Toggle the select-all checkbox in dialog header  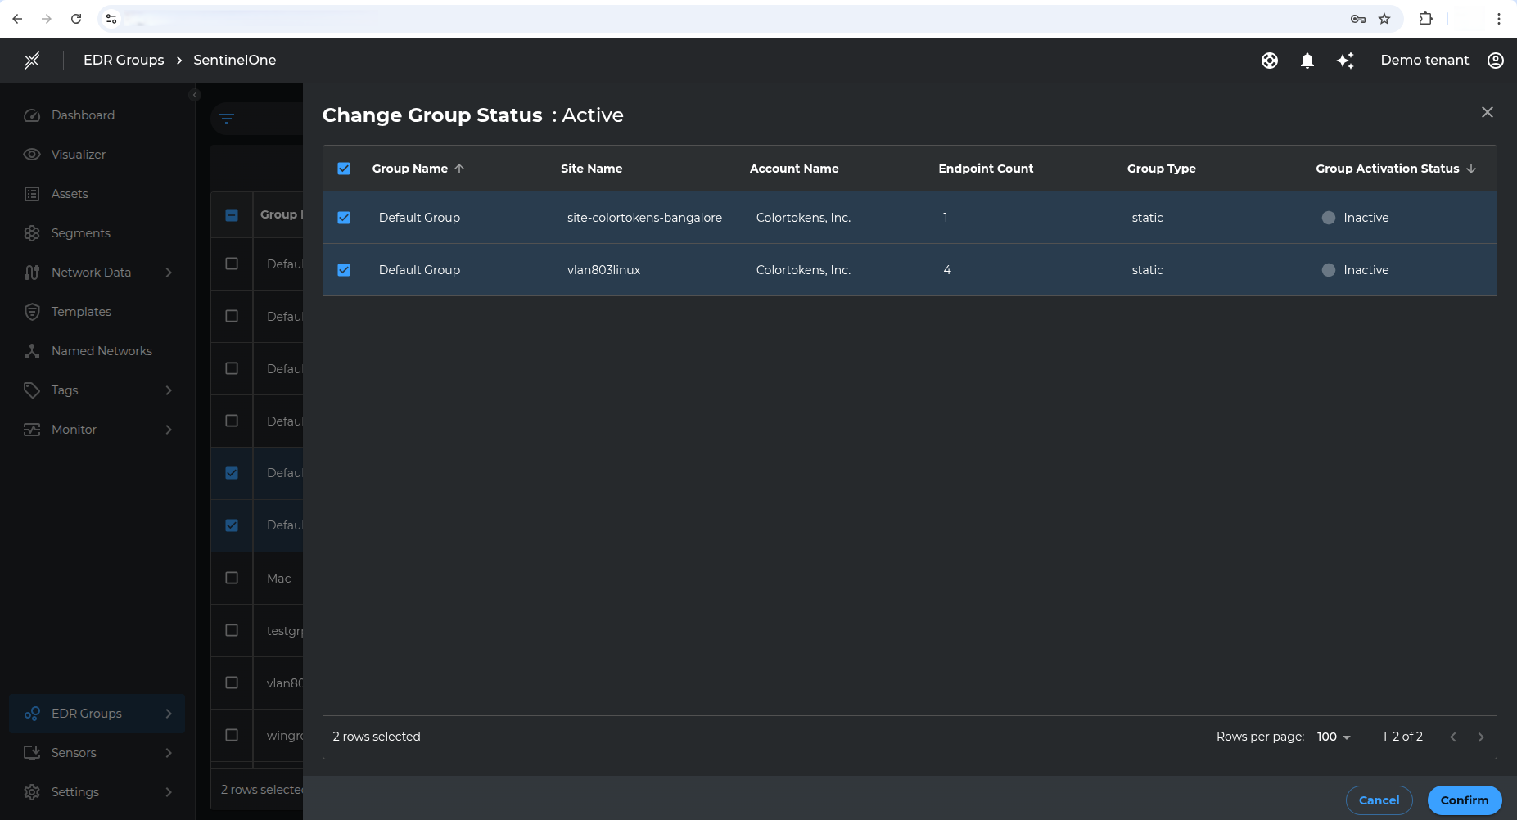point(344,169)
